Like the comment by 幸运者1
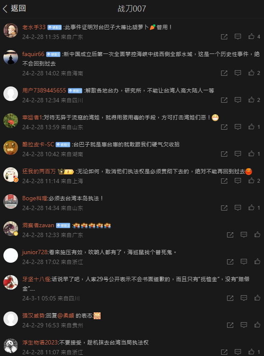The image size is (264, 356). pyautogui.click(x=251, y=127)
